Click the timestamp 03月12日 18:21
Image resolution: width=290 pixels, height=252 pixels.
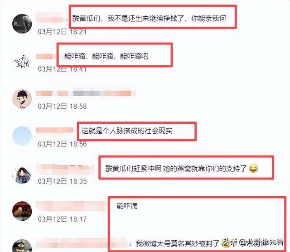pos(62,32)
